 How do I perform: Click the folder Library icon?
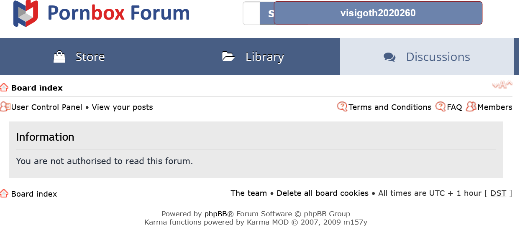(228, 57)
